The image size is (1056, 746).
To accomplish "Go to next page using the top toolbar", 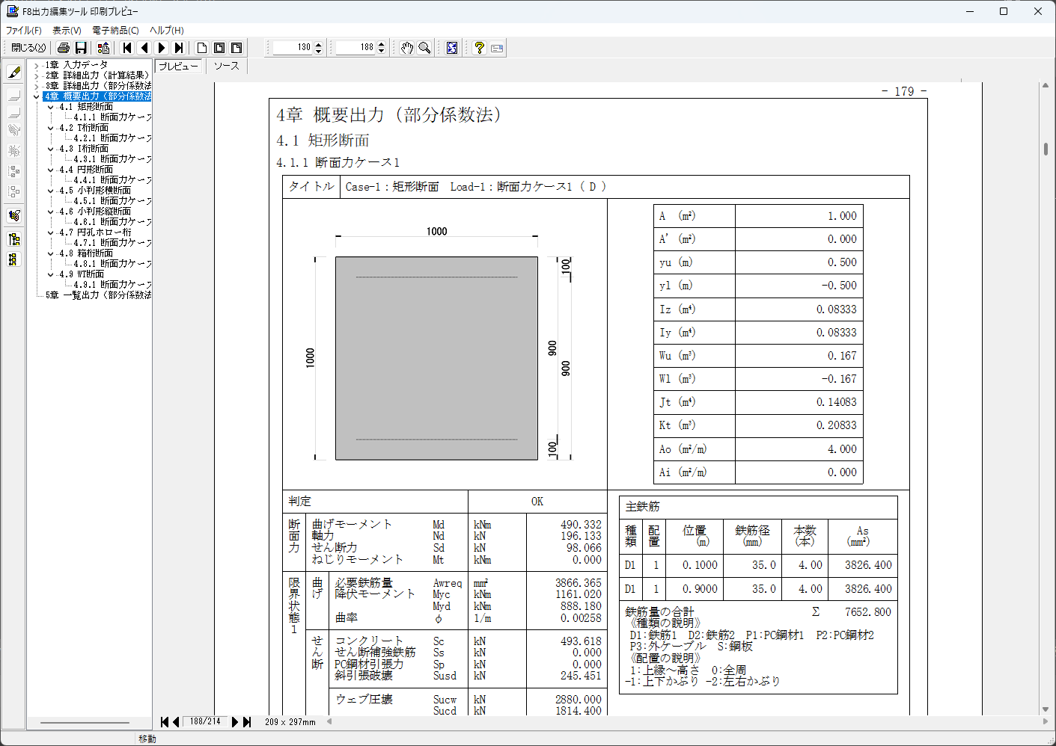I will click(162, 48).
